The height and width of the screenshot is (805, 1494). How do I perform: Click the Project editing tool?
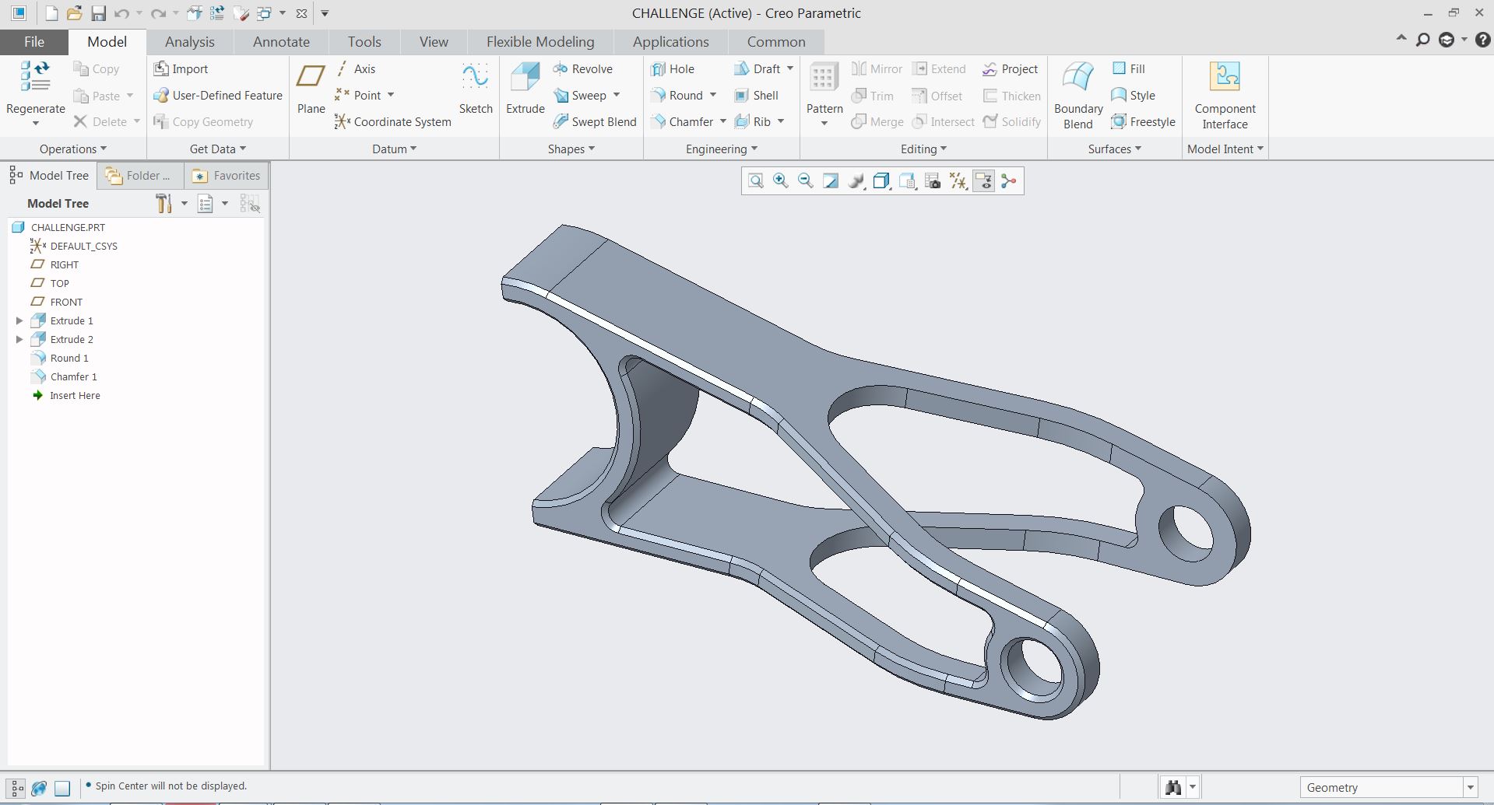coord(1010,69)
